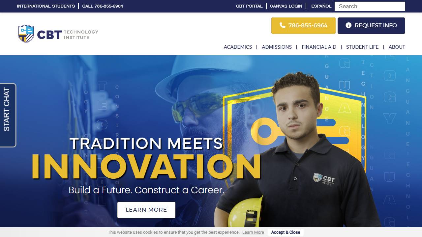Open the Financial Aid menu
Screen dimensions: 422x237
click(319, 47)
